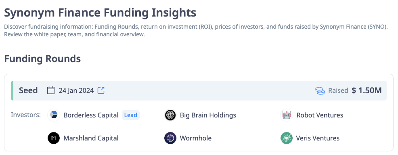Click the $ 1.50M raised amount
Screen dimensions: 398x155
pos(367,90)
